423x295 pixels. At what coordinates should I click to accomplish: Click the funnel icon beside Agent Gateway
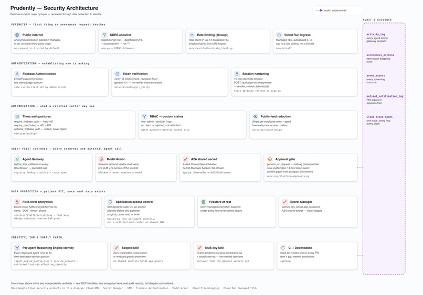click(17, 159)
